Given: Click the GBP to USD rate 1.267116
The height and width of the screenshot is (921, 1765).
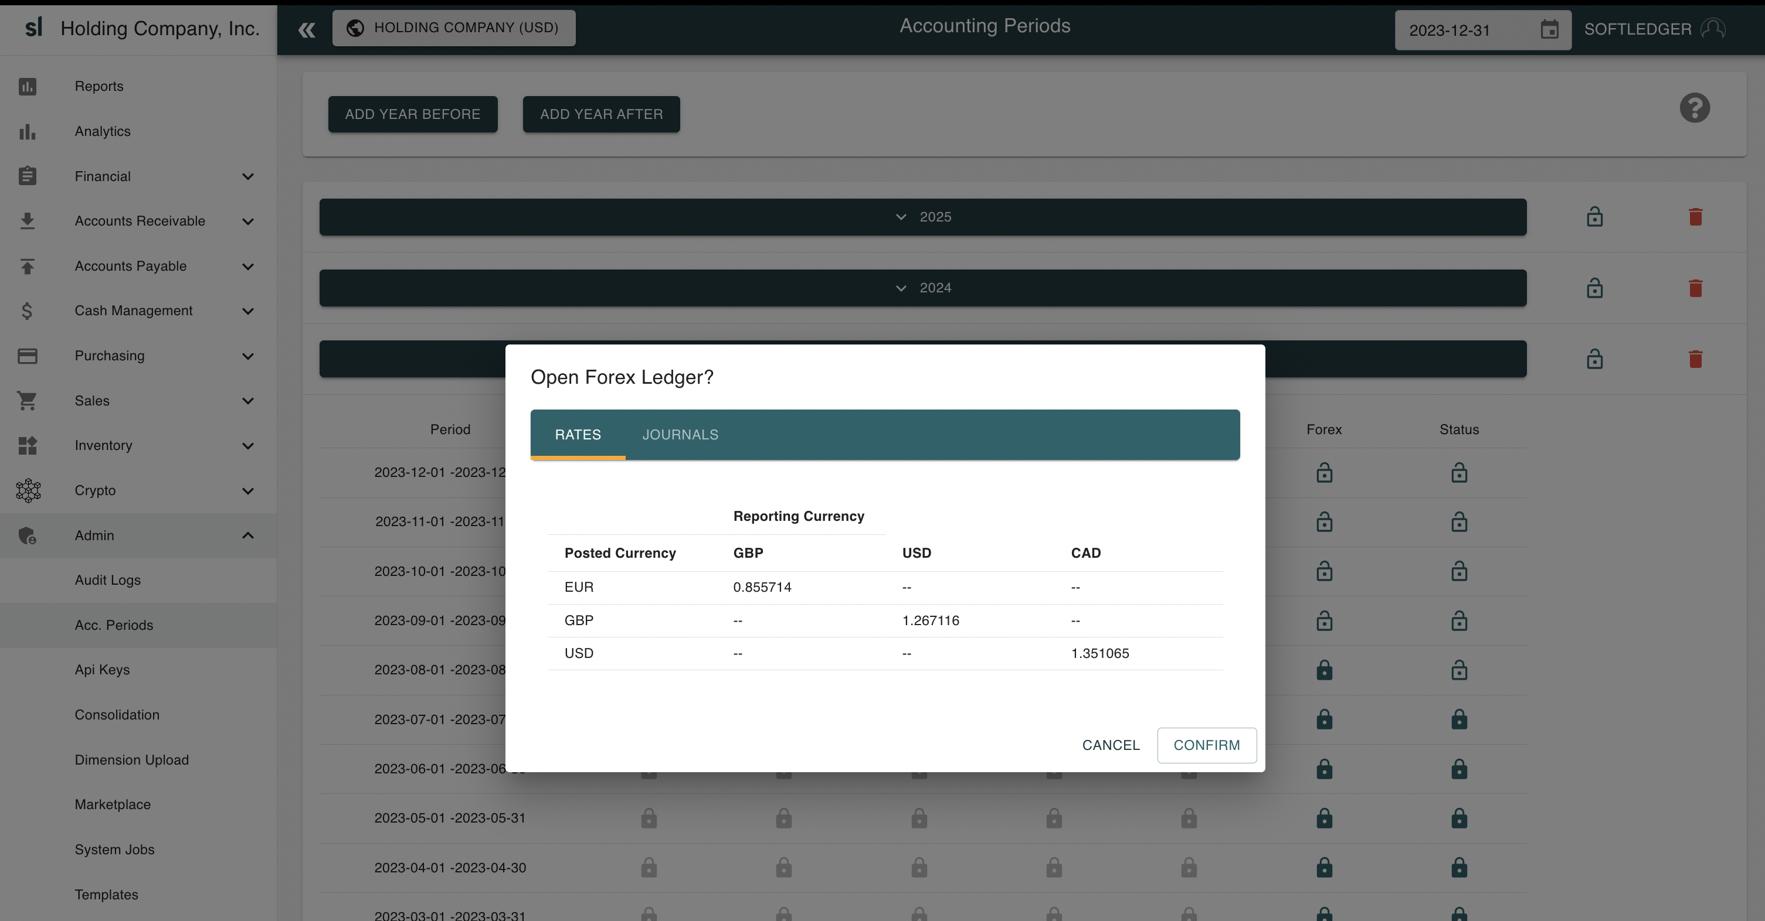Looking at the screenshot, I should (931, 620).
